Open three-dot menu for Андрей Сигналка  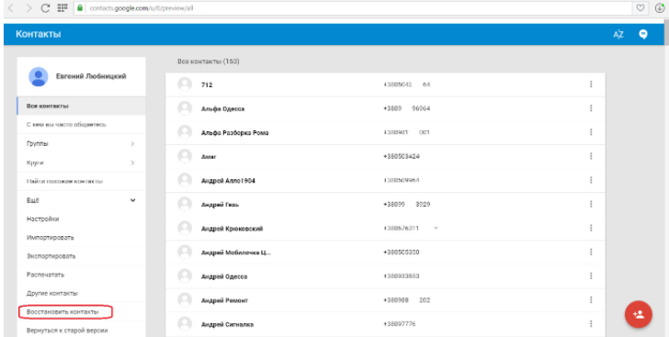[x=591, y=324]
